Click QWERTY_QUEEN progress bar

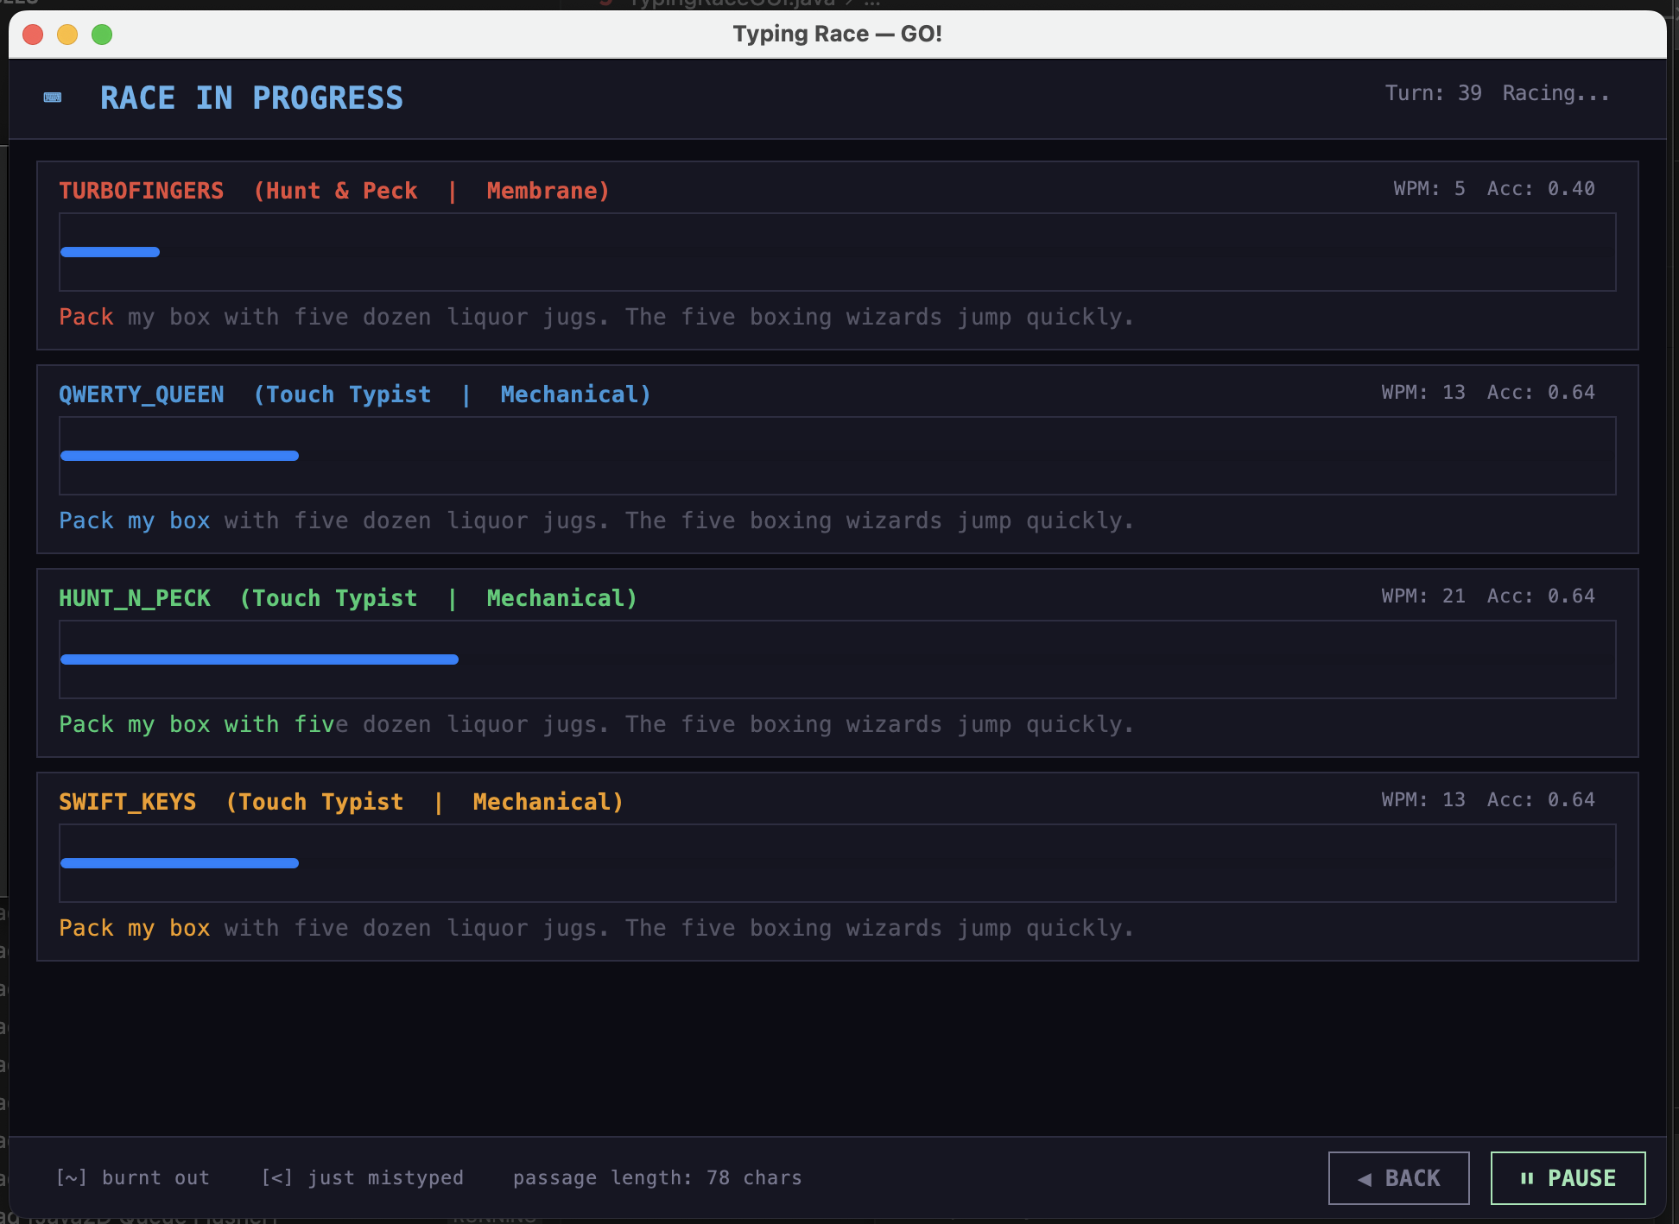coord(837,456)
